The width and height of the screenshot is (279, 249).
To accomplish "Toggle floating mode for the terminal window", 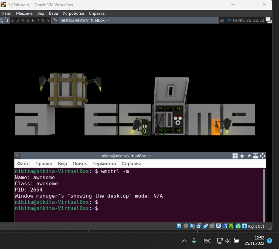I will (x=235, y=156).
